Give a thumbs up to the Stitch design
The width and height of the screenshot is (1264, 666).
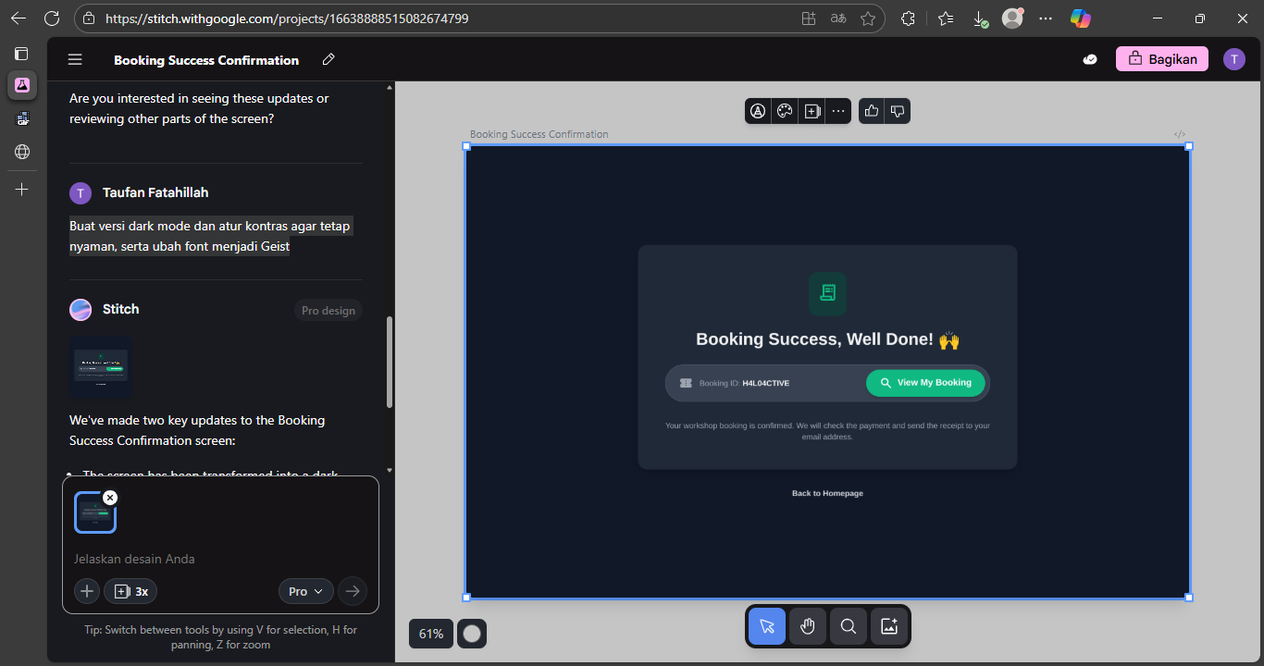click(871, 110)
